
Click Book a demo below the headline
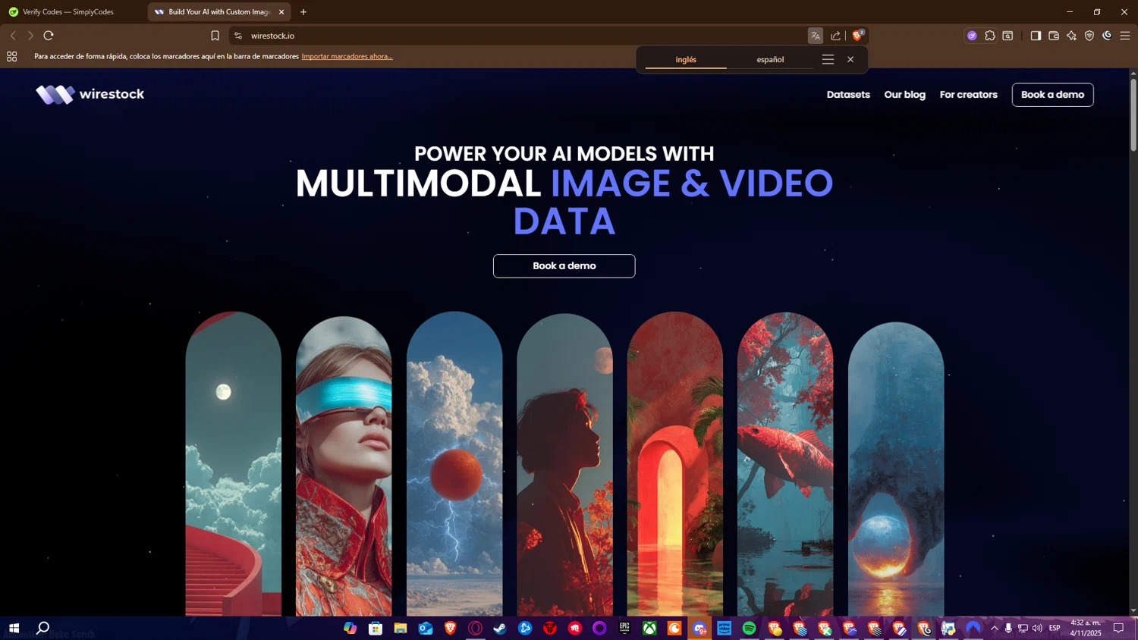coord(564,266)
